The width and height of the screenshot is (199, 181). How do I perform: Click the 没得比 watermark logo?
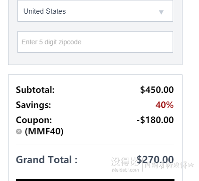124,162
